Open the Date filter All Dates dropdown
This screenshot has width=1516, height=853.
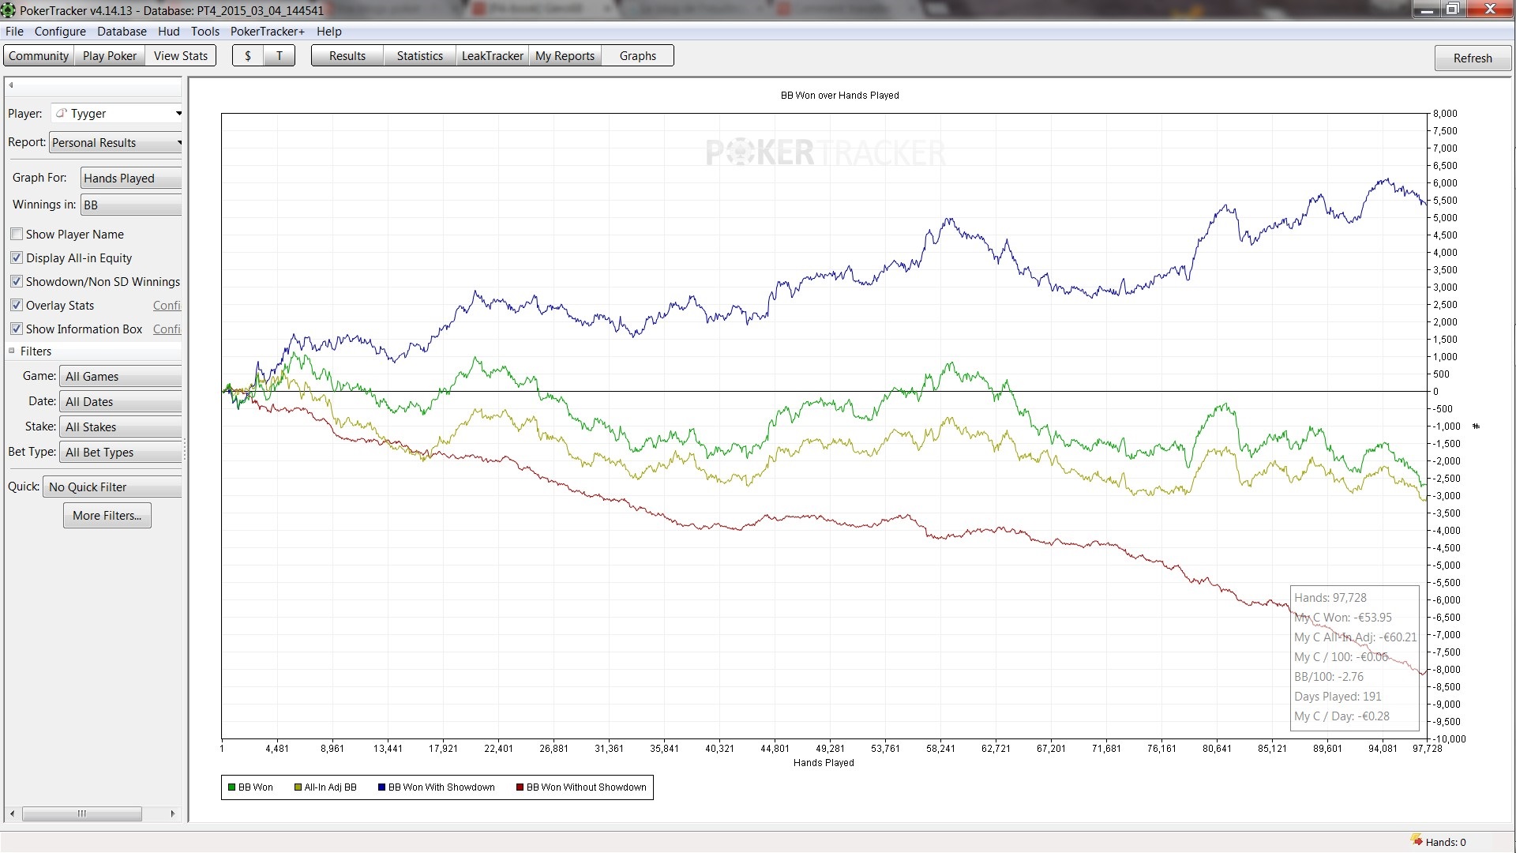(121, 402)
